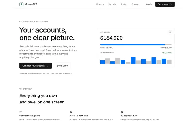Screen dimensions: 194x121
Task: Click the 30-day cash flow feature heading
Action: pyautogui.click(x=129, y=116)
